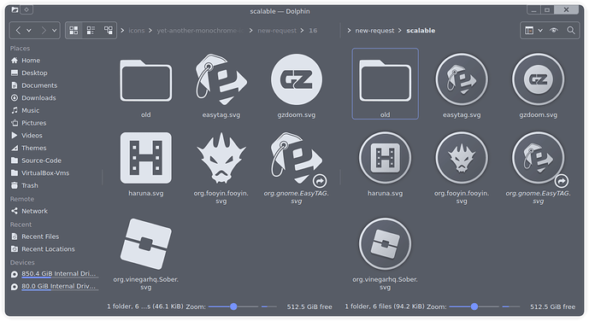Open the view settings dropdown arrow
The image size is (589, 321).
(540, 31)
